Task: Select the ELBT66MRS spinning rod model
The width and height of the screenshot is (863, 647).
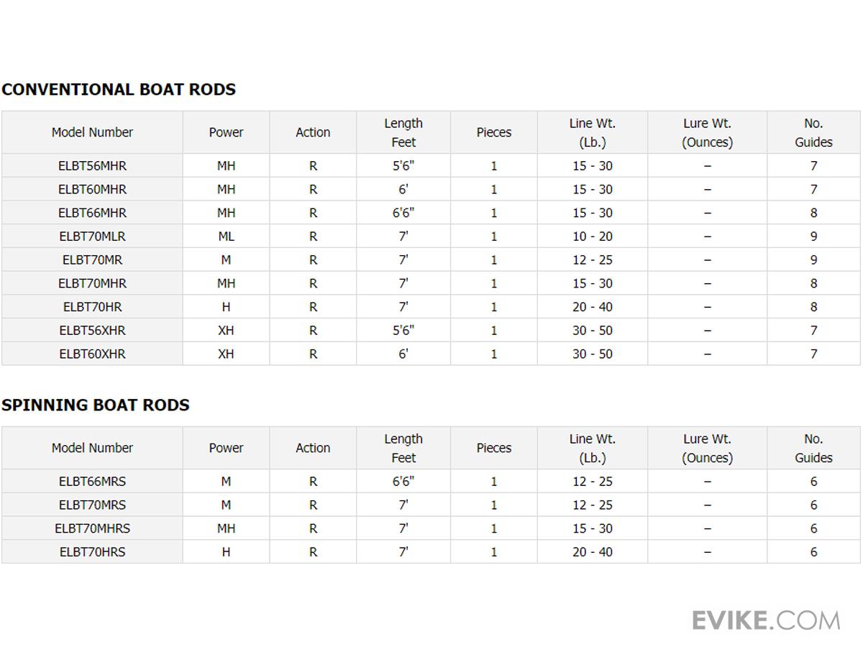Action: (92, 482)
